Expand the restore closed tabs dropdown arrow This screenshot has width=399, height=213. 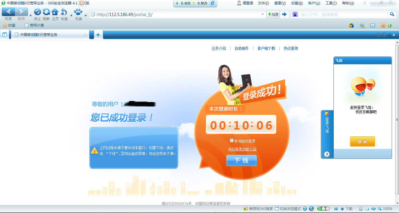click(x=71, y=15)
